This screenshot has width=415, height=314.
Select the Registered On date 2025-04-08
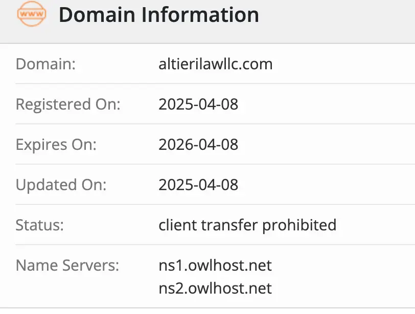pos(198,104)
